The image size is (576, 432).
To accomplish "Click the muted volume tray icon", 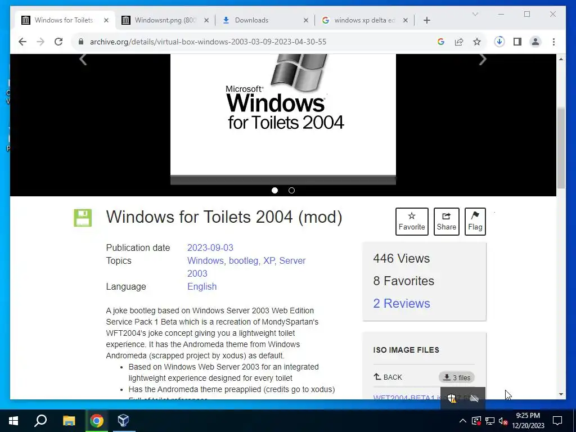I will click(503, 421).
